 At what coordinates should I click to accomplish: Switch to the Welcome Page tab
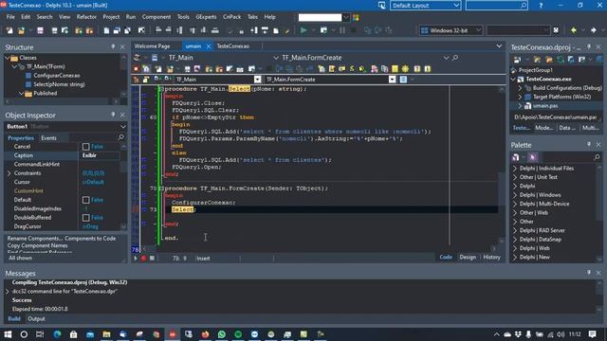click(x=152, y=46)
